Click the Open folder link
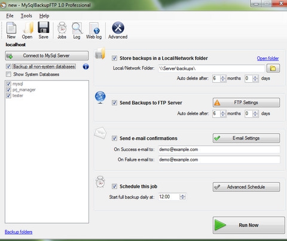This screenshot has height=241, width=287. (268, 58)
